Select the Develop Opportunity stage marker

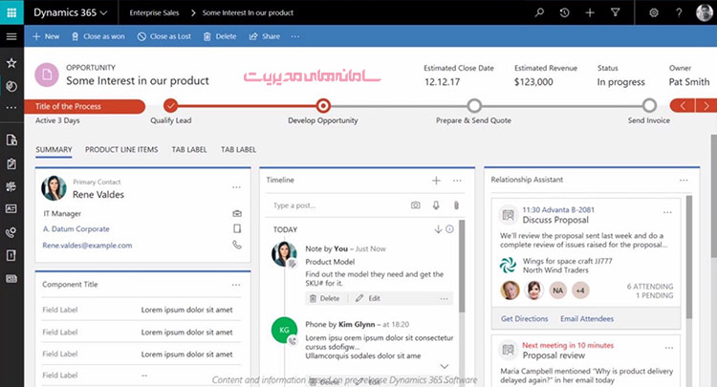click(323, 106)
